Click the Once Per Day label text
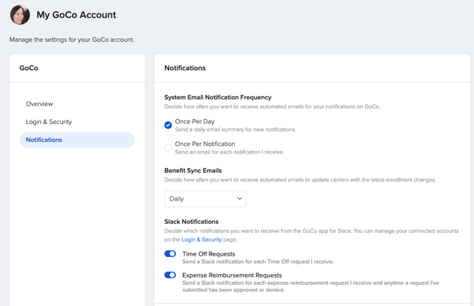 click(x=195, y=122)
